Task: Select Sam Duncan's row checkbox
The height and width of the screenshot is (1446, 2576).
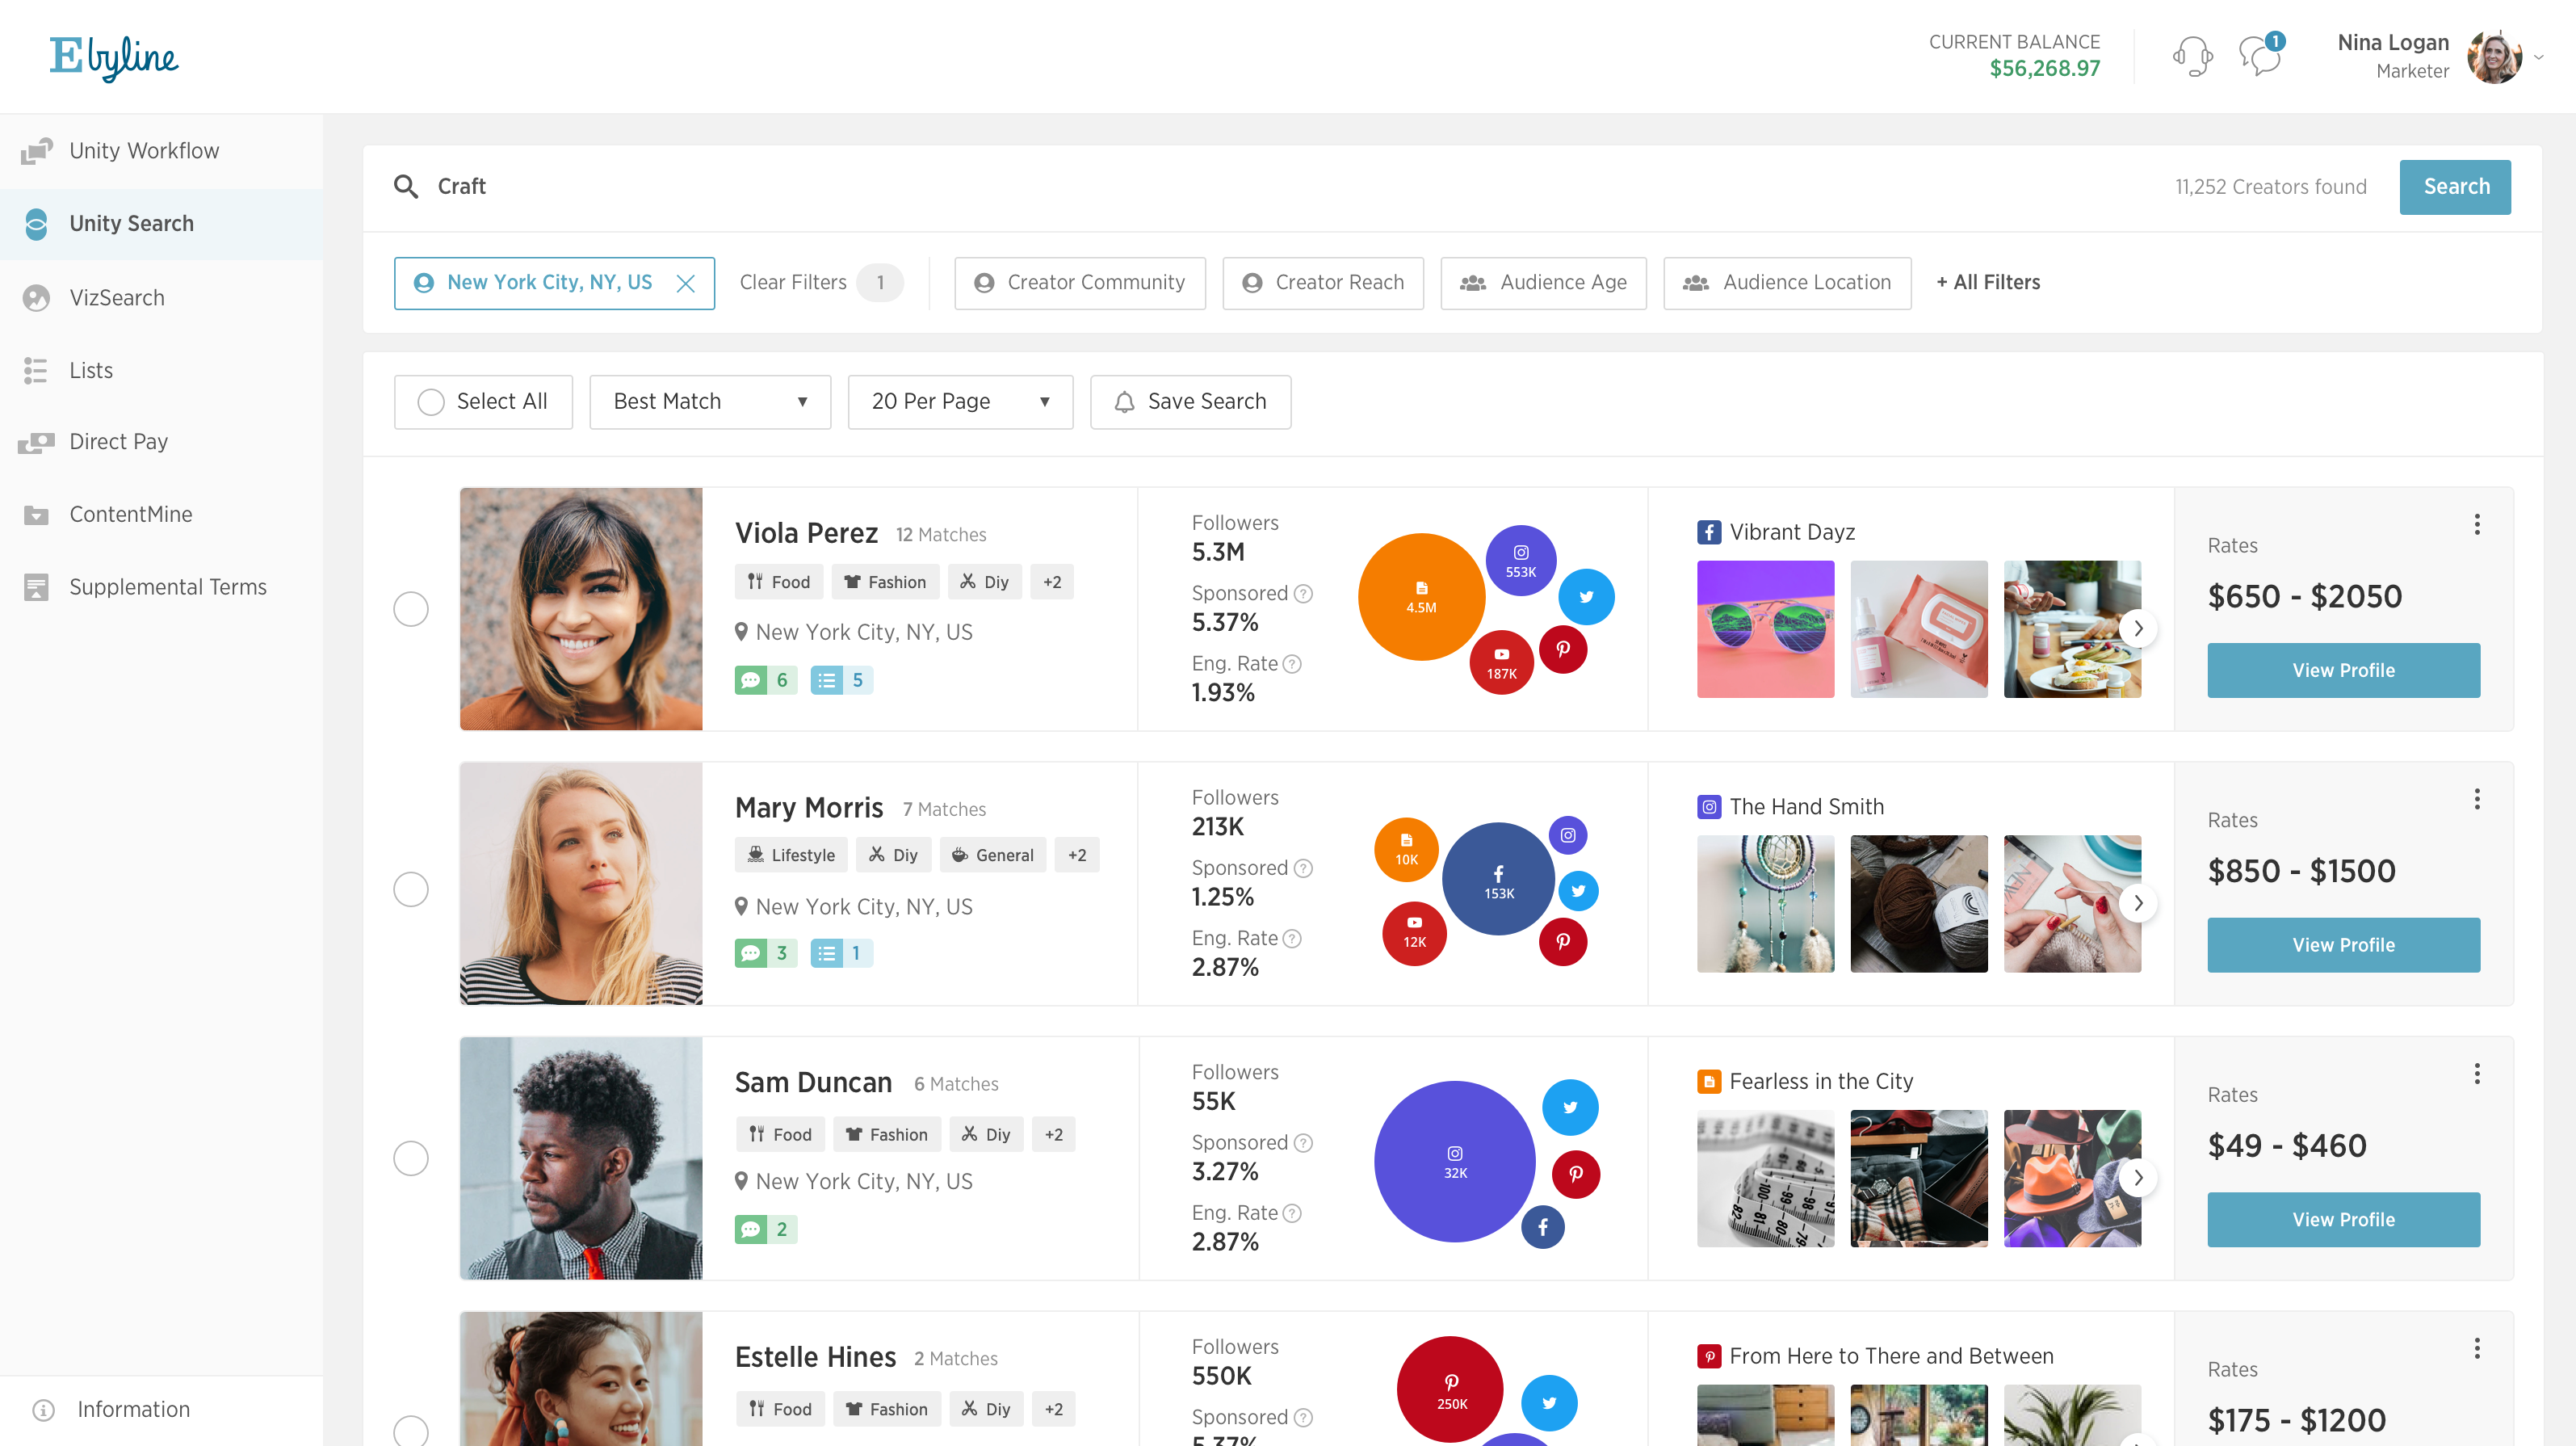Action: (x=411, y=1158)
